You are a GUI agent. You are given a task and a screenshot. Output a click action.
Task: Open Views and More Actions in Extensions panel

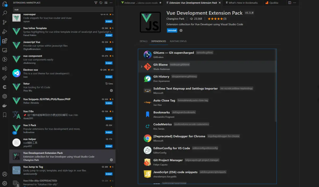[111, 3]
